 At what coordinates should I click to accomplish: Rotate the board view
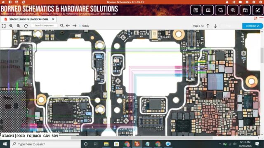pos(26,26)
